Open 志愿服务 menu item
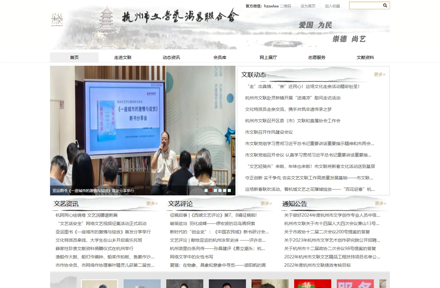Image resolution: width=440 pixels, height=288 pixels. pos(317,57)
